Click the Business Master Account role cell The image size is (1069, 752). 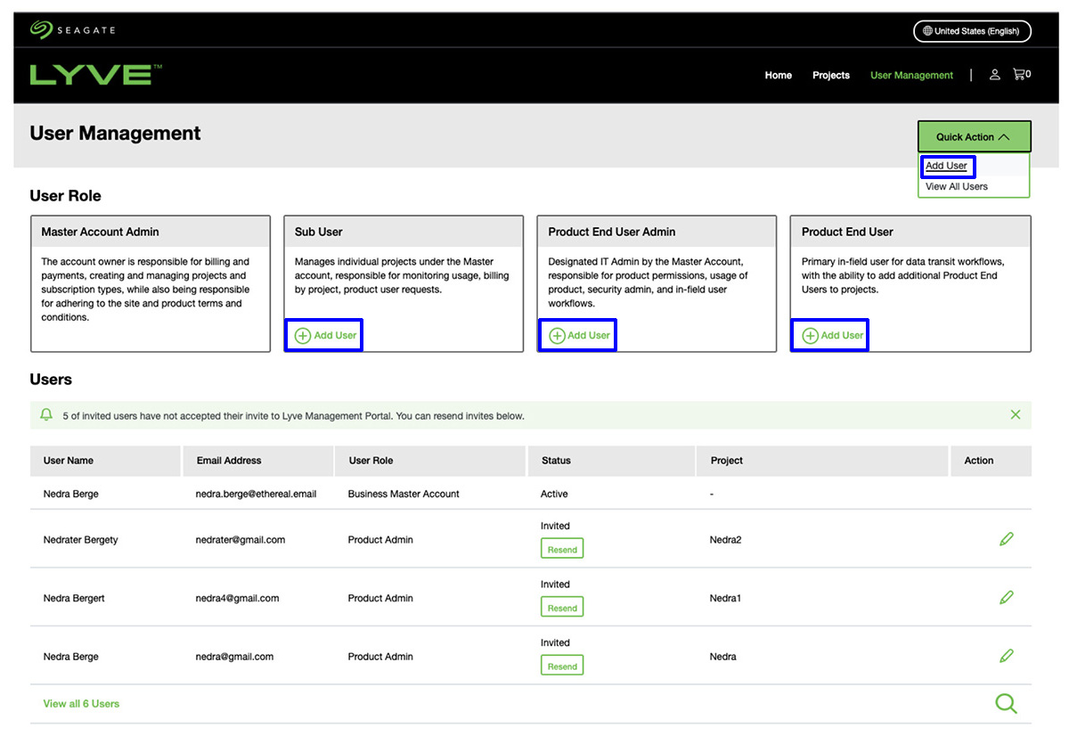click(404, 494)
